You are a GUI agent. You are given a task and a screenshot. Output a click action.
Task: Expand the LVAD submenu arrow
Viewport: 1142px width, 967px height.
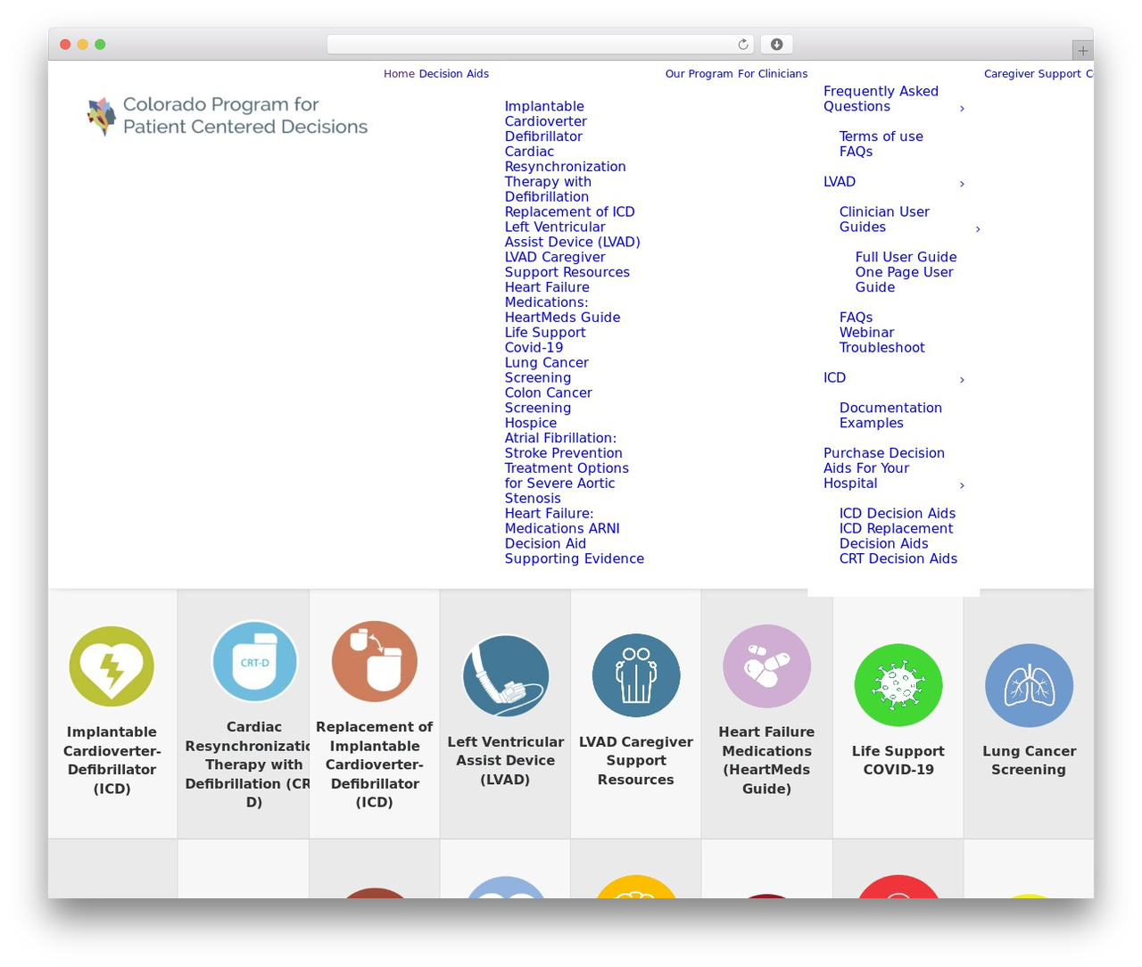tap(962, 184)
